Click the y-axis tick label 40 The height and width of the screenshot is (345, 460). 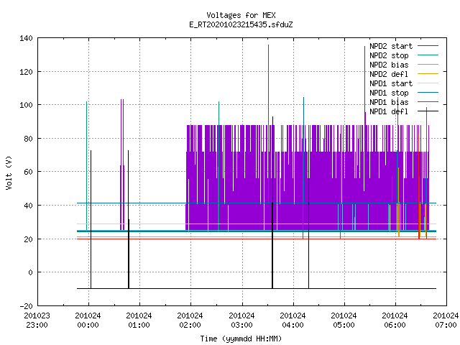[29, 206]
